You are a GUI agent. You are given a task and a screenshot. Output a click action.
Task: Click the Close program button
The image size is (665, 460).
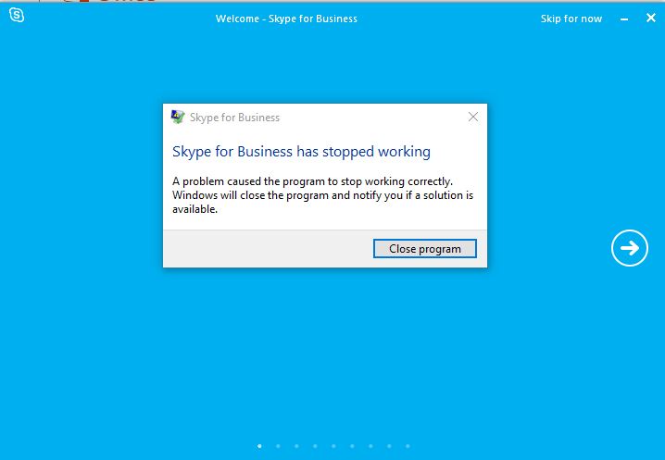(425, 248)
